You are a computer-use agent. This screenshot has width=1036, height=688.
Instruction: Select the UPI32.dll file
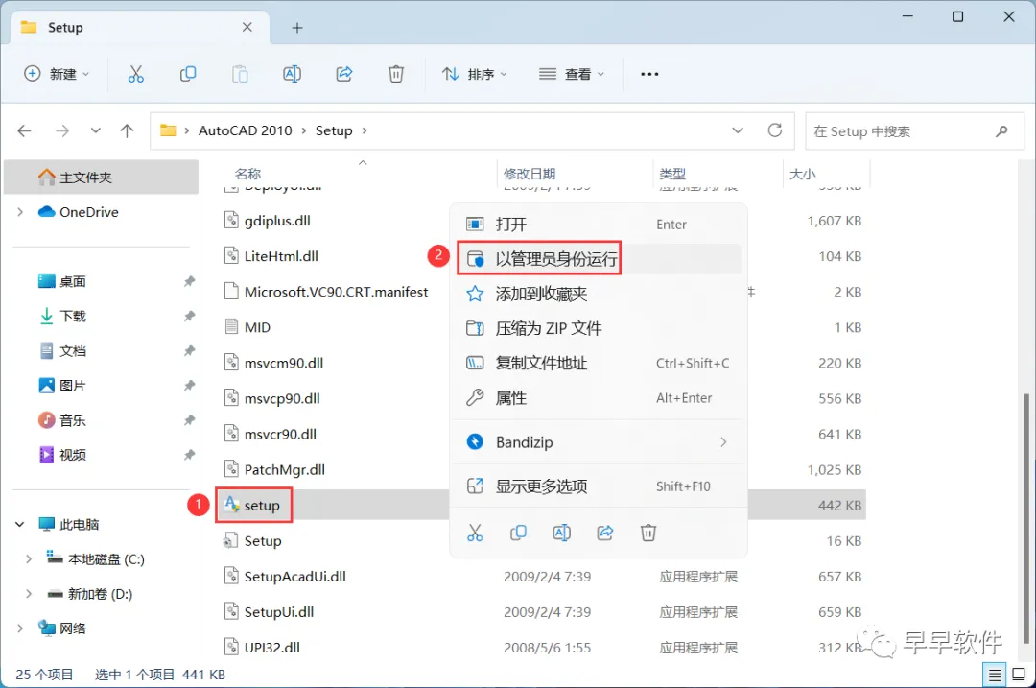(x=271, y=648)
